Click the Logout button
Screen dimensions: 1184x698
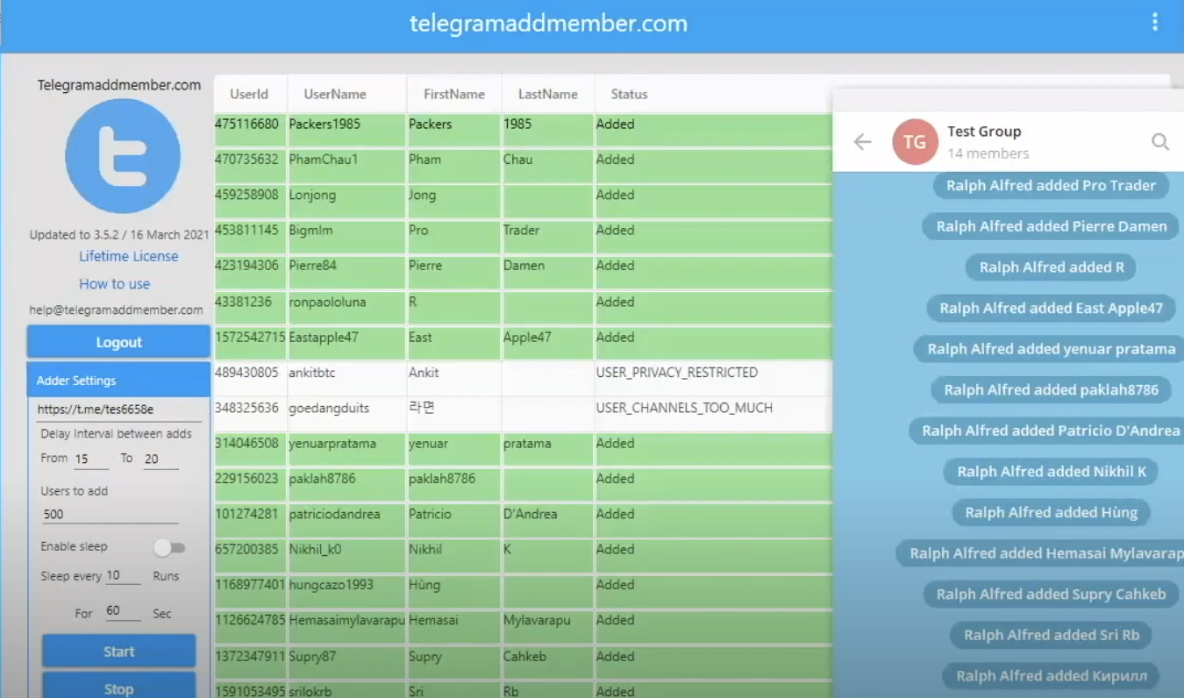tap(118, 342)
